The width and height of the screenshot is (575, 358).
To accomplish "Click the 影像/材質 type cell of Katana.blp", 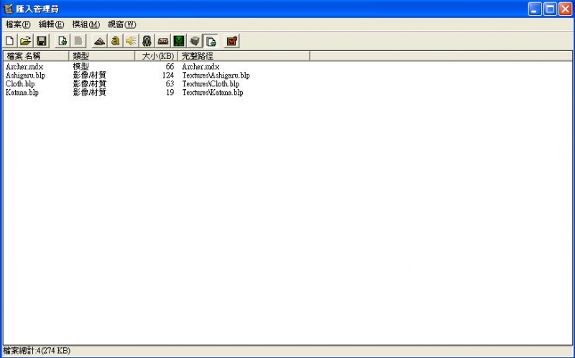I will point(89,93).
